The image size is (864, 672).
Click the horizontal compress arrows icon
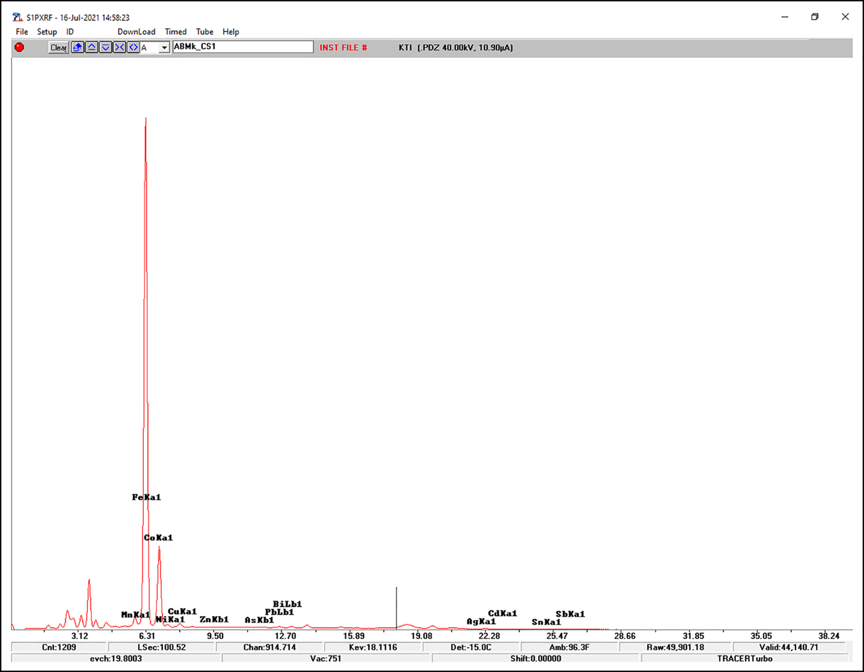120,47
